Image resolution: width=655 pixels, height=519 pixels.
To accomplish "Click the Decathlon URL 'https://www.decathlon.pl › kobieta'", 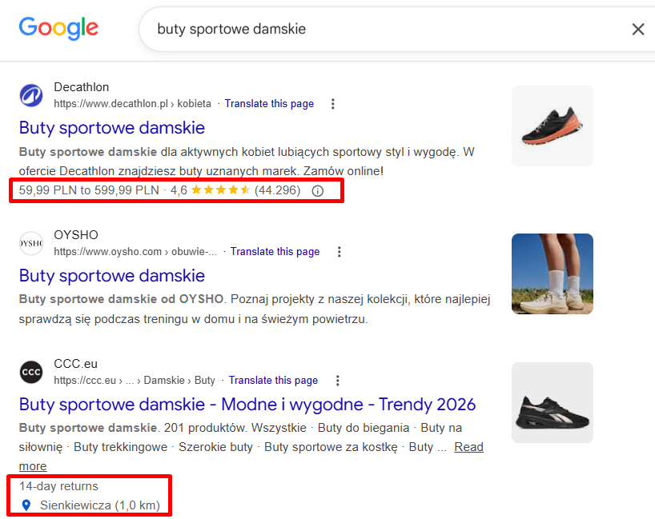I will [132, 103].
